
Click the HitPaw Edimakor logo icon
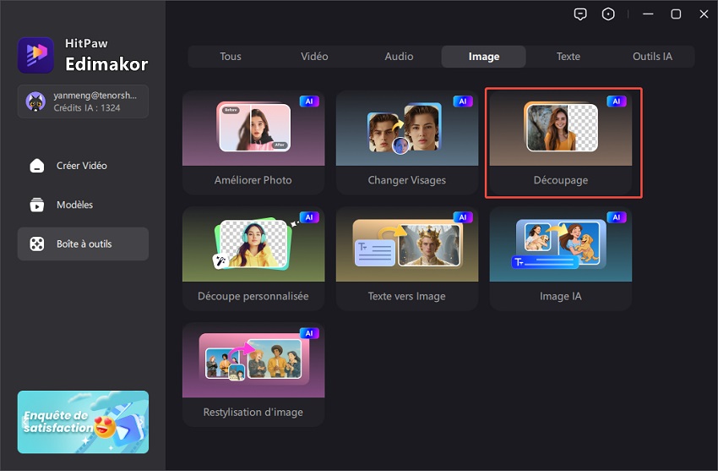click(35, 55)
